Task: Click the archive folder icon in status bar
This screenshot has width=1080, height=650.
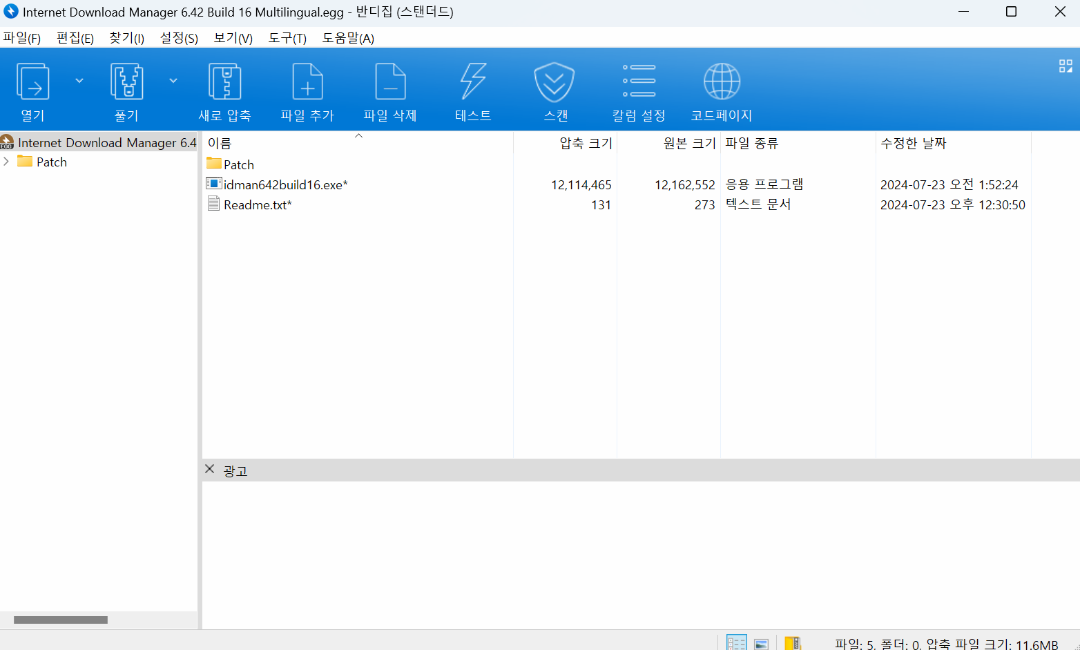Action: (793, 643)
